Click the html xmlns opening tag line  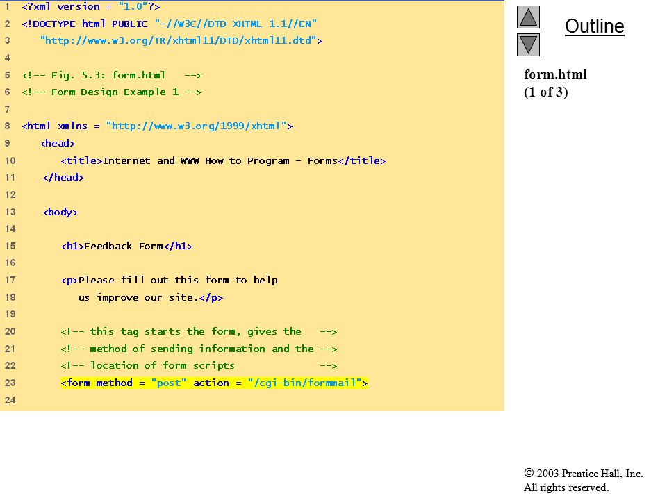point(157,126)
